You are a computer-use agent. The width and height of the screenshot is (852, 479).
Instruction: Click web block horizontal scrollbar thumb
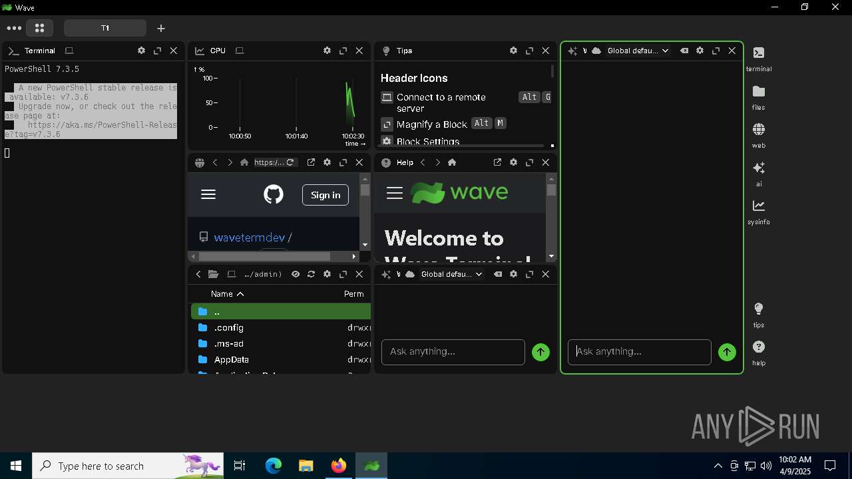tap(264, 256)
